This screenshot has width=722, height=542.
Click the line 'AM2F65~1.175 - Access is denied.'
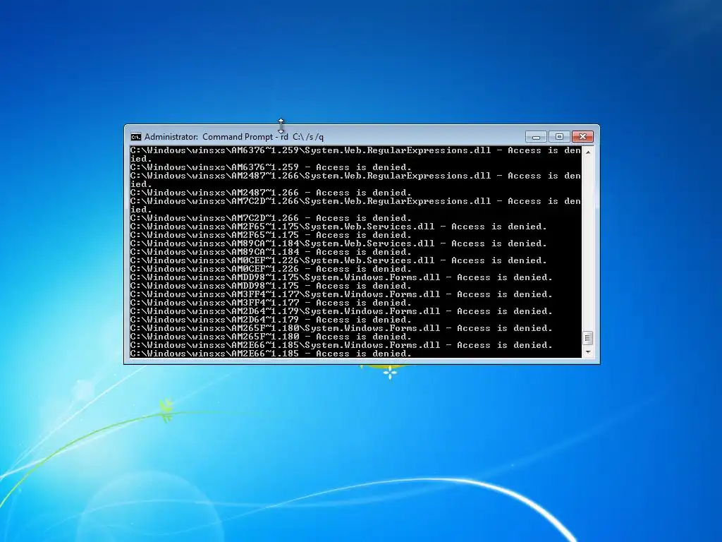pyautogui.click(x=271, y=235)
